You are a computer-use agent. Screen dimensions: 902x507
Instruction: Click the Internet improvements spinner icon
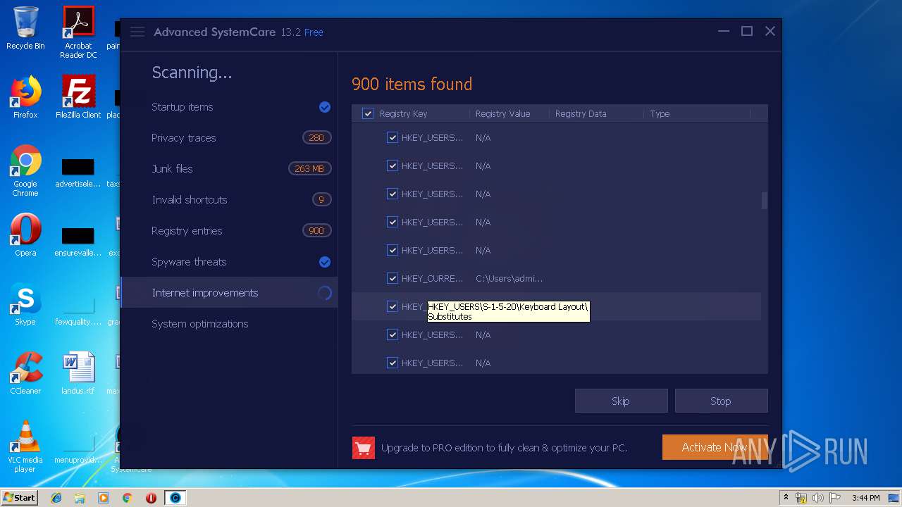[x=325, y=293]
